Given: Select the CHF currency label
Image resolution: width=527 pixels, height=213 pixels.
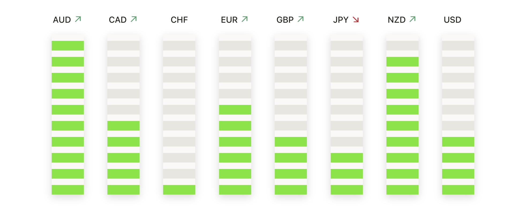Looking at the screenshot, I should point(179,20).
